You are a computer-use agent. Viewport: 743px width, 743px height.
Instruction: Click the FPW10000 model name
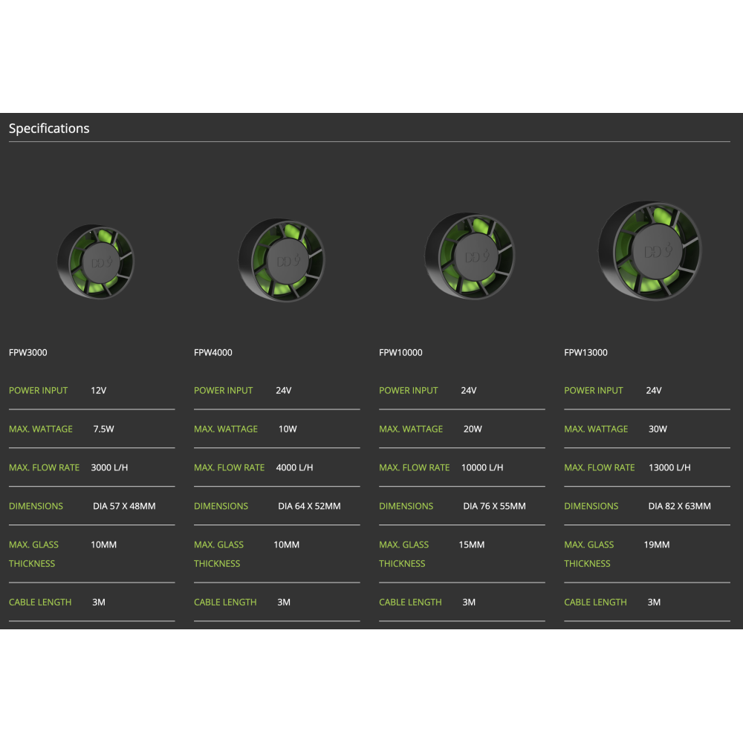tap(400, 352)
